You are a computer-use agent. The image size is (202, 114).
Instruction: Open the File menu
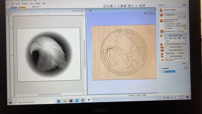(x=8, y=4)
